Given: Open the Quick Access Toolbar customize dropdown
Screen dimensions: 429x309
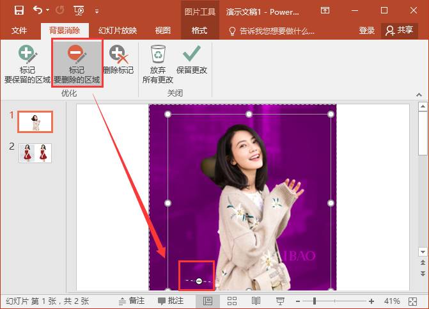Looking at the screenshot, I should (97, 12).
